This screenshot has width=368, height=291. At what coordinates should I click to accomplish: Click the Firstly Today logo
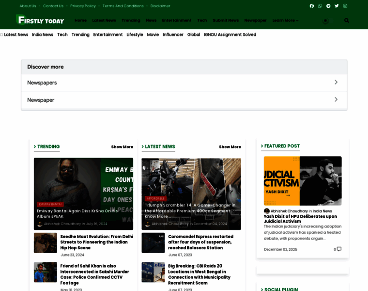40,20
